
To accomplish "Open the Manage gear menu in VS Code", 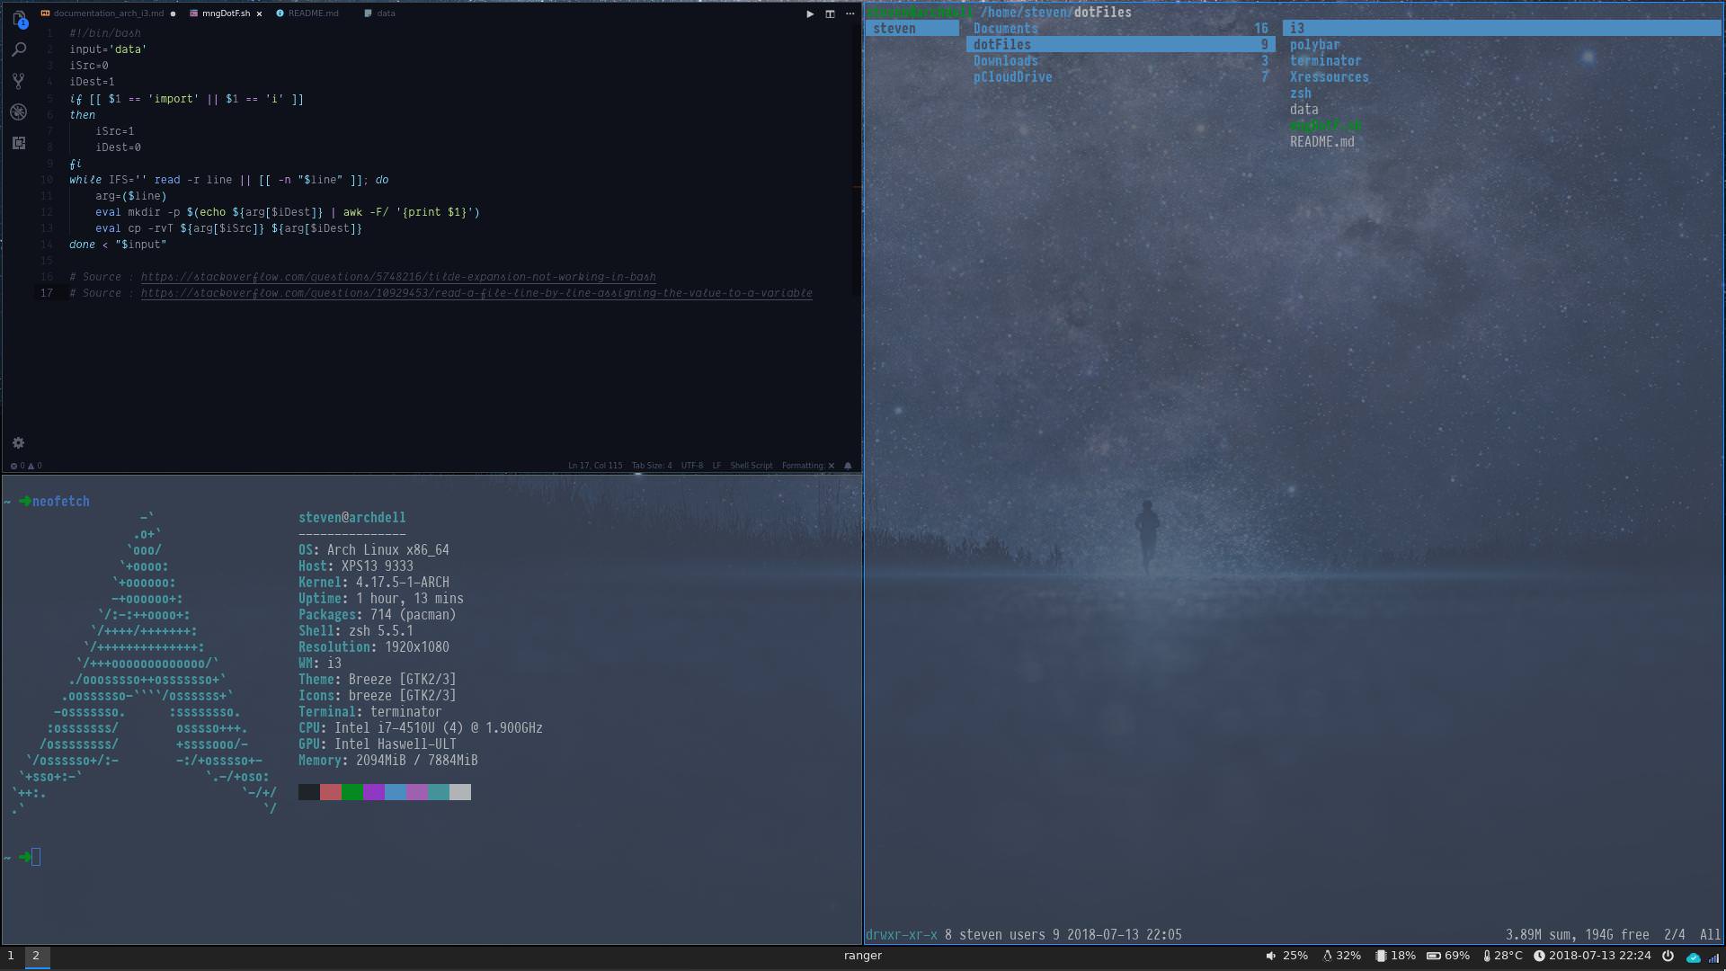I will click(18, 443).
